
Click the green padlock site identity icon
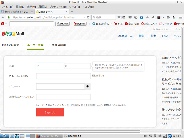coord(8,18)
